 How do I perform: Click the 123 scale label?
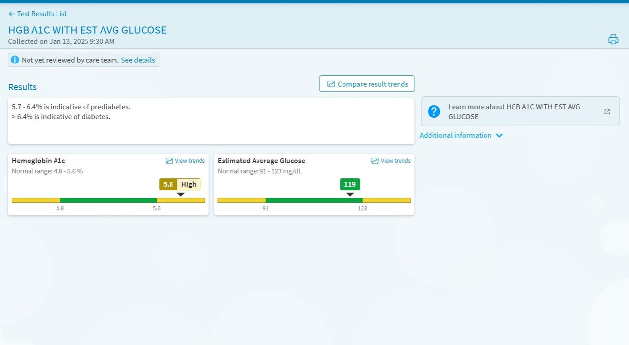(362, 208)
